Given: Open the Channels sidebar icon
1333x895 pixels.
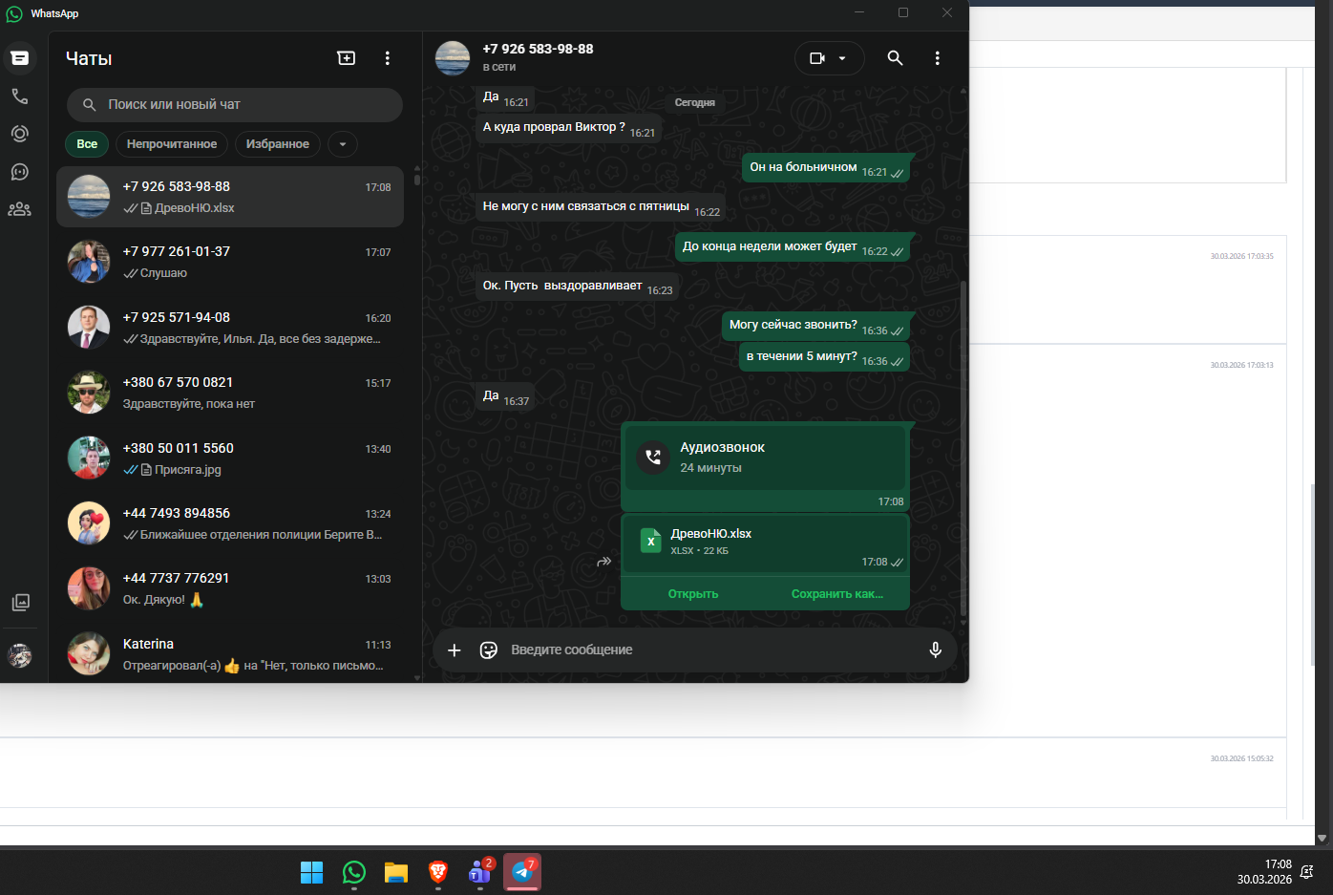Looking at the screenshot, I should tap(20, 172).
